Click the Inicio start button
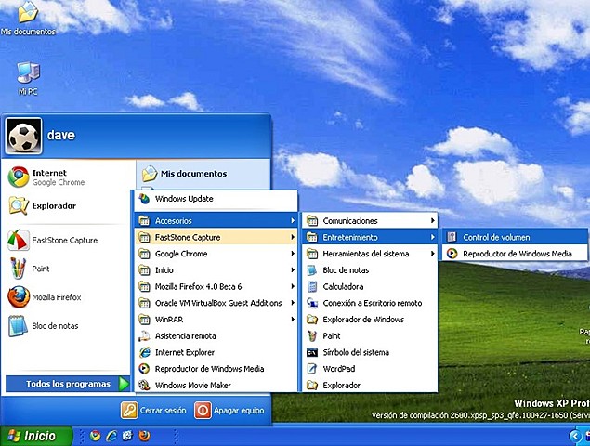Viewport: 590px width, 446px height. coord(35,436)
